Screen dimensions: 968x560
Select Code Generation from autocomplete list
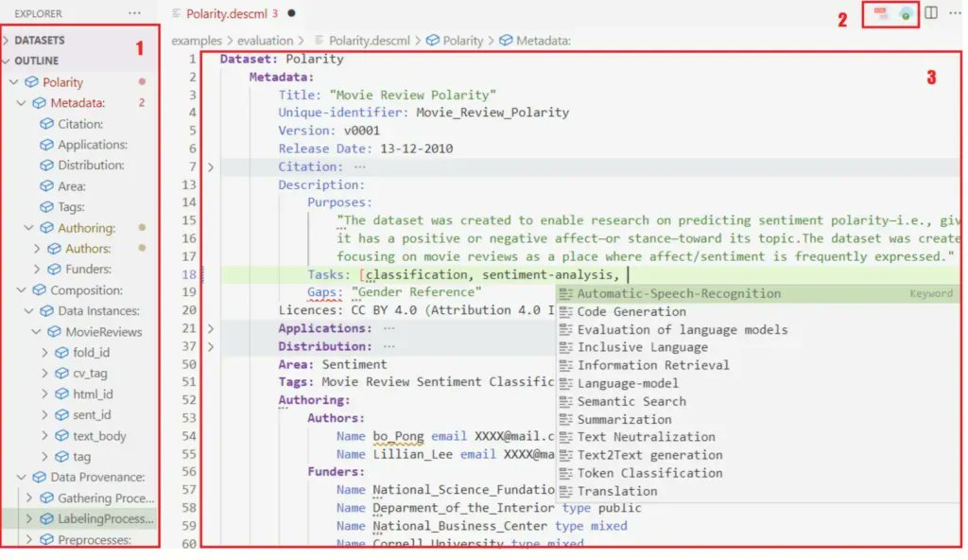(757, 311)
